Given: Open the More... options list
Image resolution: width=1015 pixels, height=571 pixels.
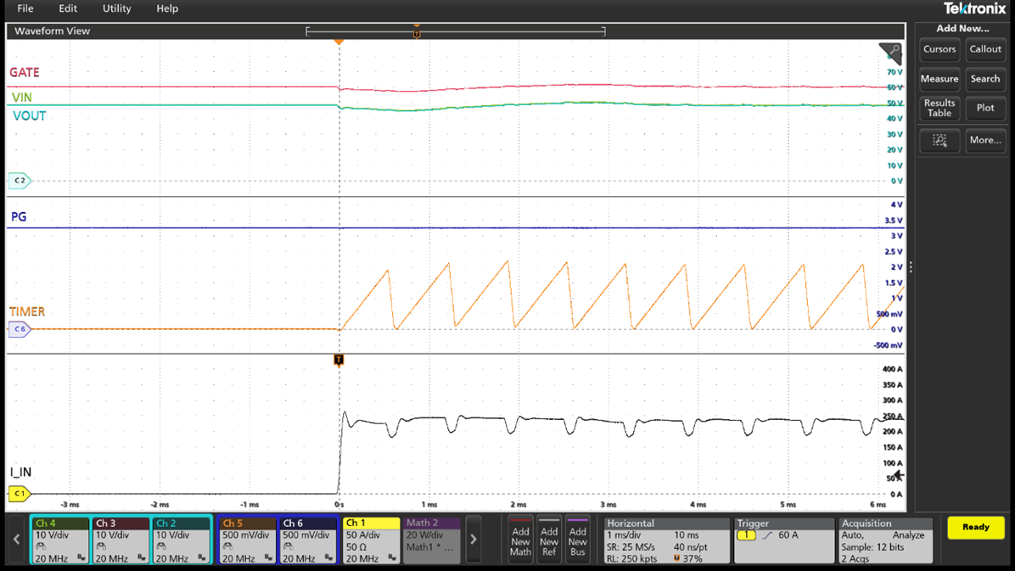Looking at the screenshot, I should tap(984, 140).
